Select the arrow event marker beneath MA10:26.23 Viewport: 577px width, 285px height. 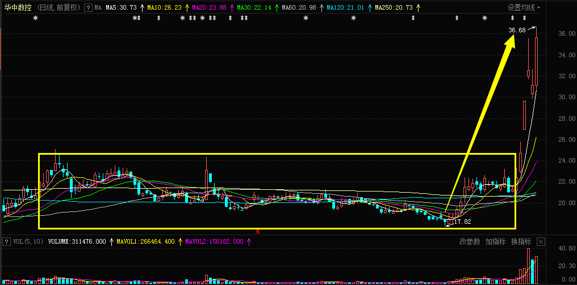click(x=159, y=18)
